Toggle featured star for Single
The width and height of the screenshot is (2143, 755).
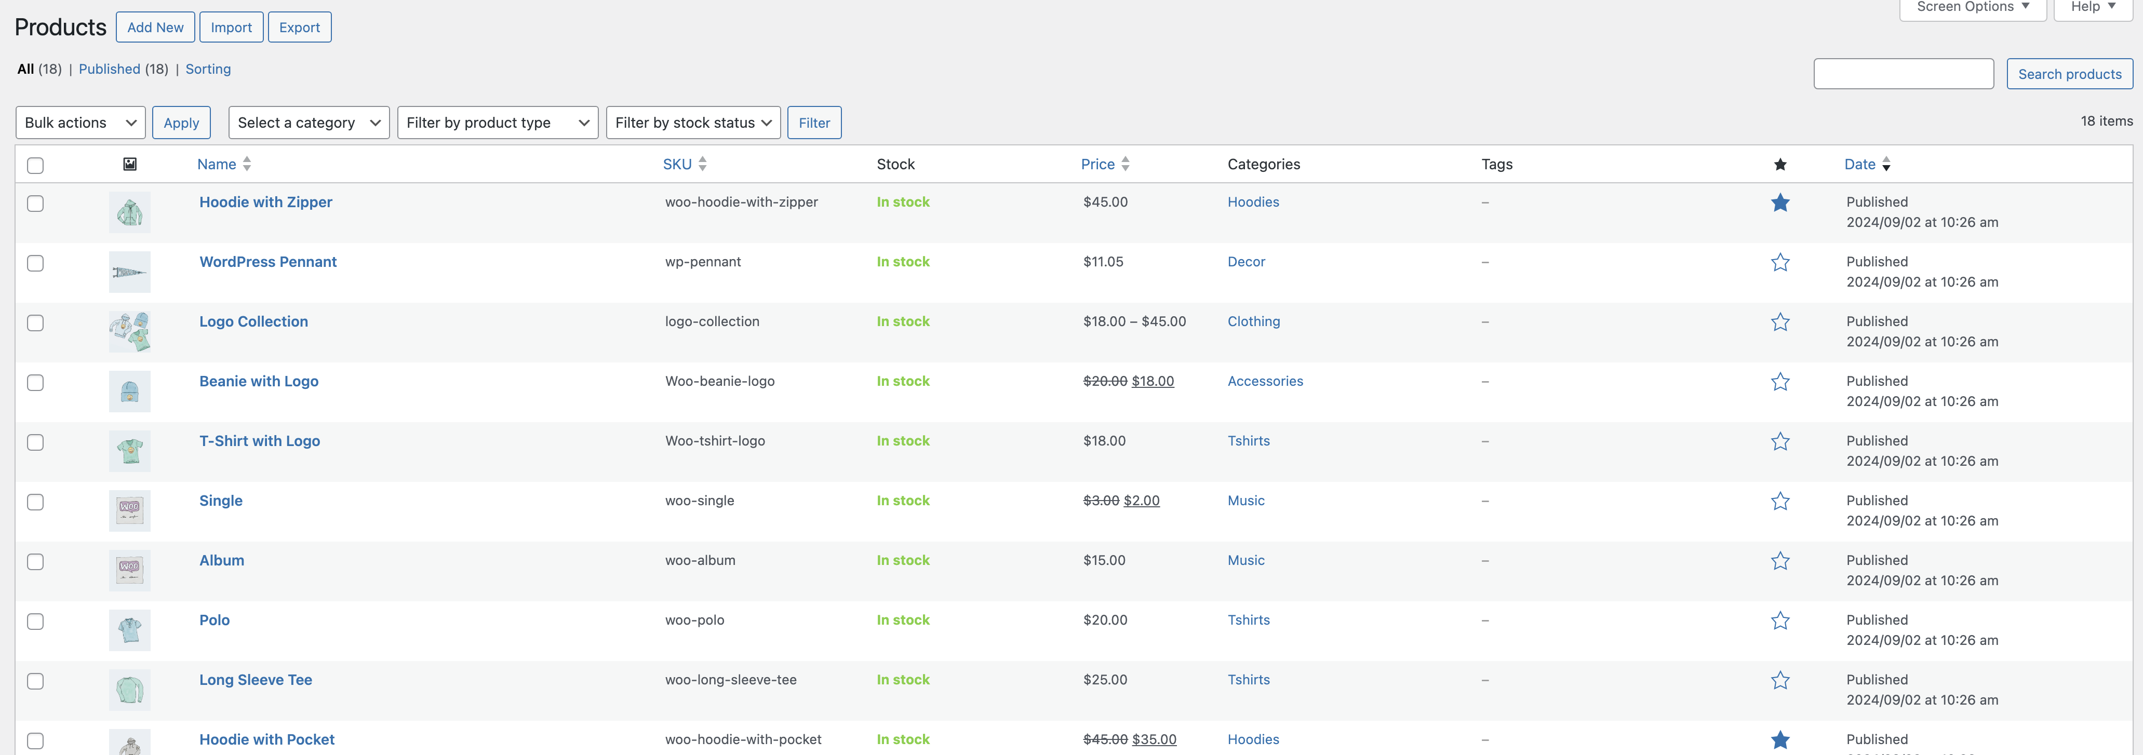pyautogui.click(x=1779, y=502)
